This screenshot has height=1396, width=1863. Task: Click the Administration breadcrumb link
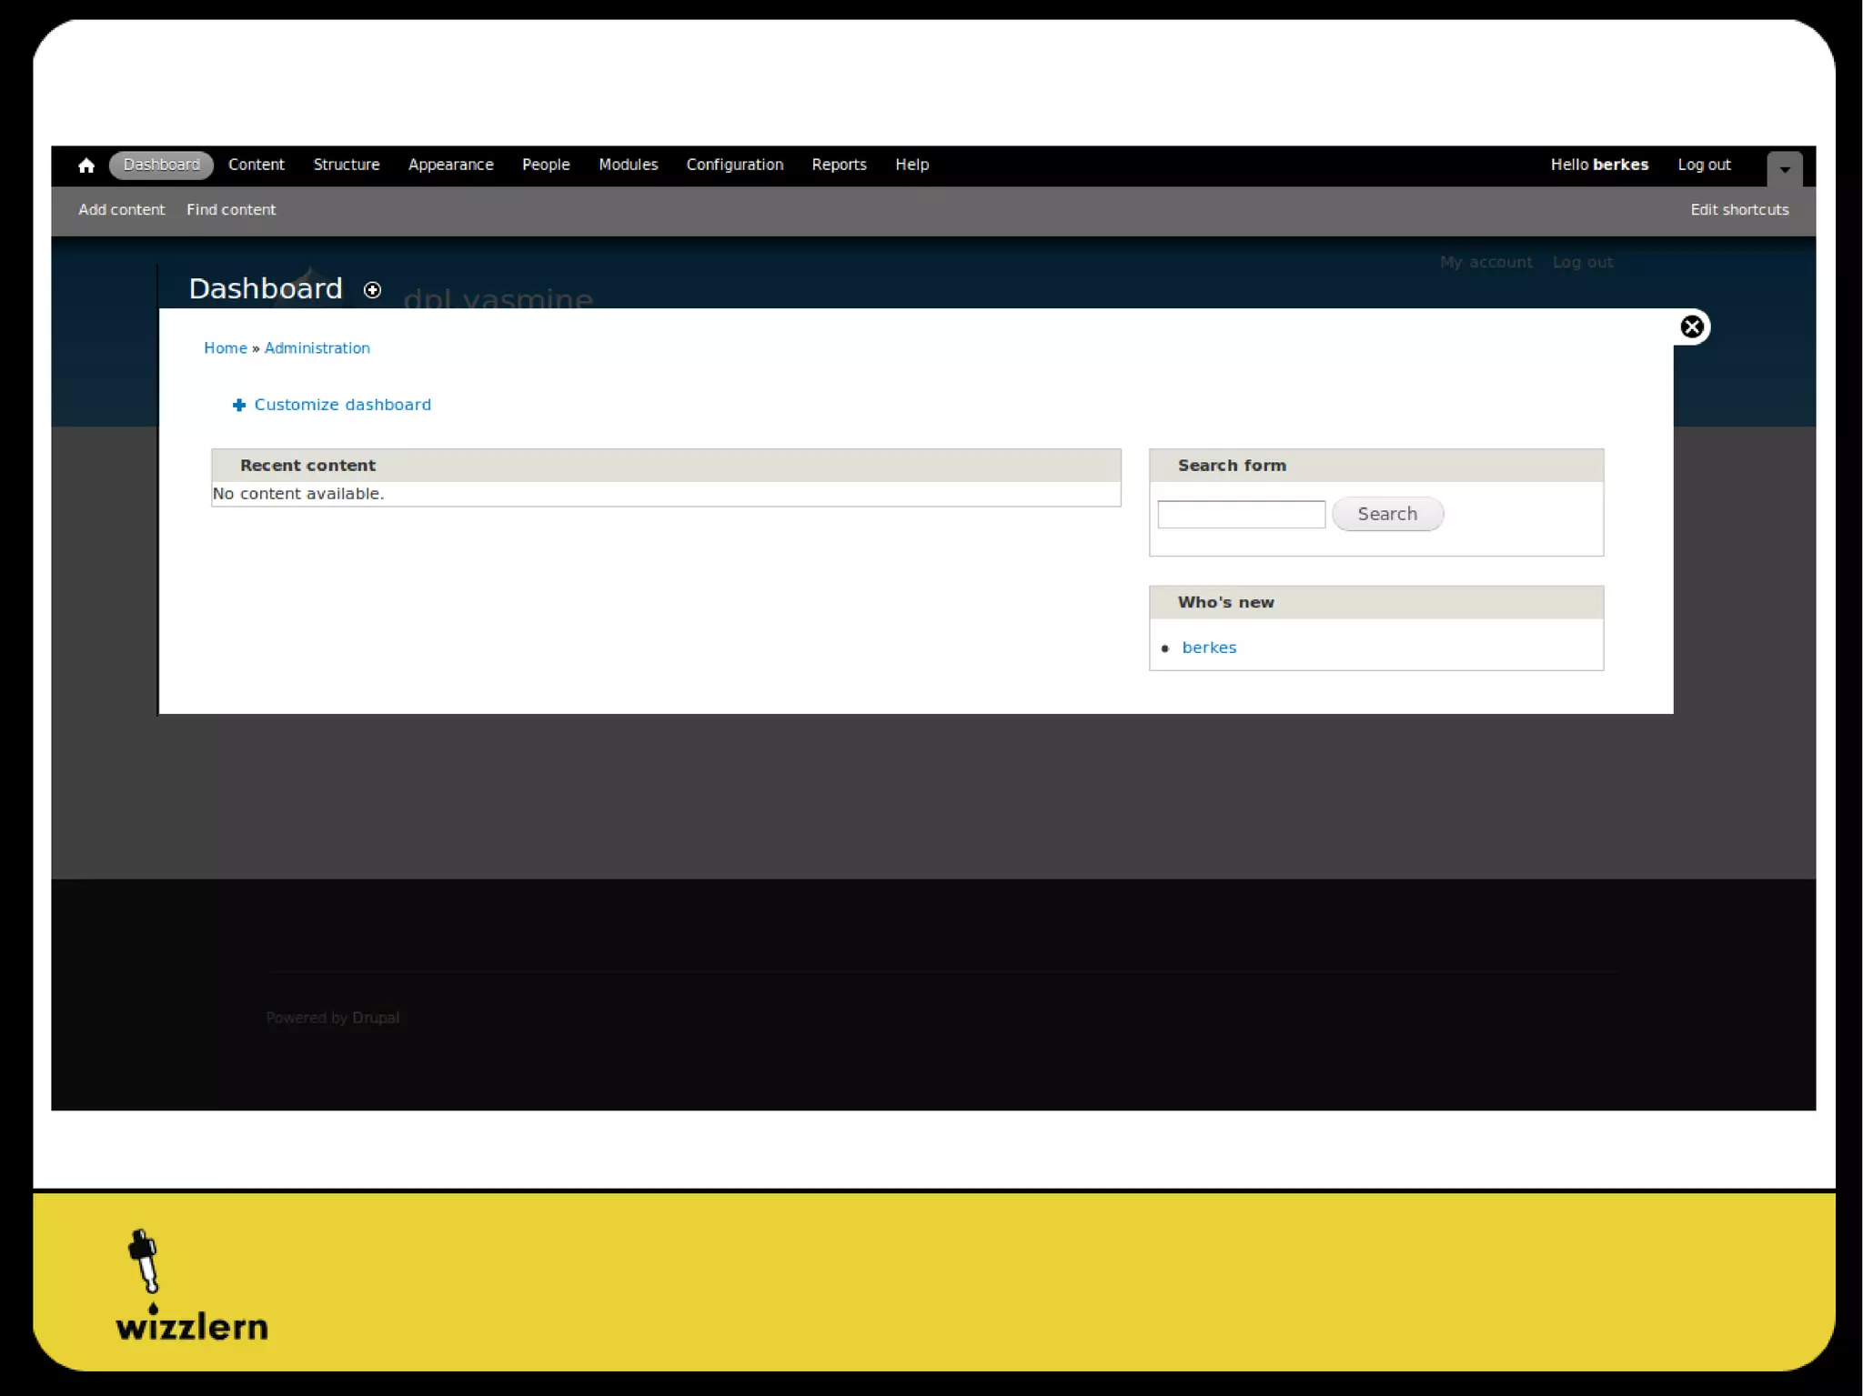317,348
